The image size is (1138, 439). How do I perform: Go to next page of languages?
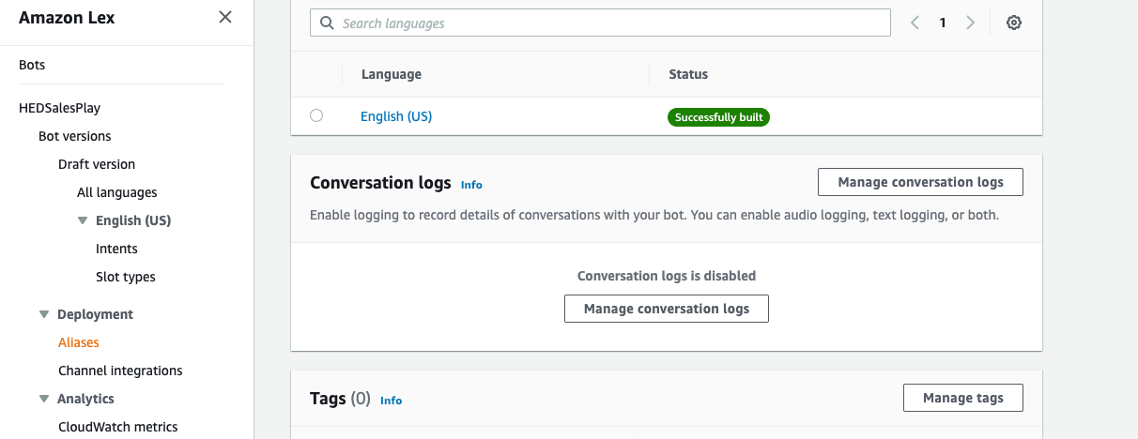point(971,23)
